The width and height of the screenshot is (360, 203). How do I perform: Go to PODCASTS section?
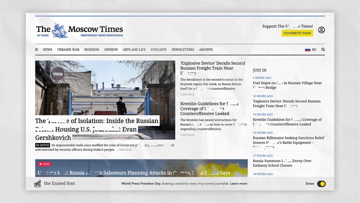point(159,50)
